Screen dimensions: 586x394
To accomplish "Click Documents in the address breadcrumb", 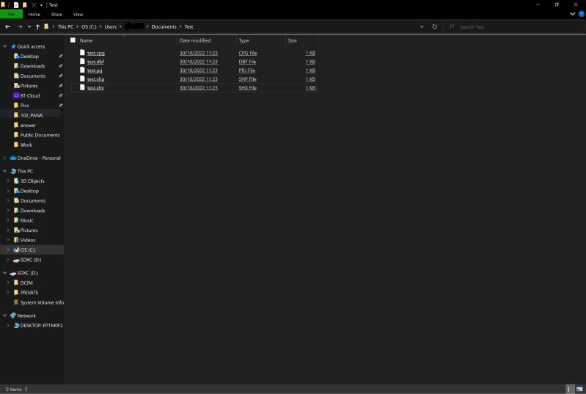I will point(164,26).
